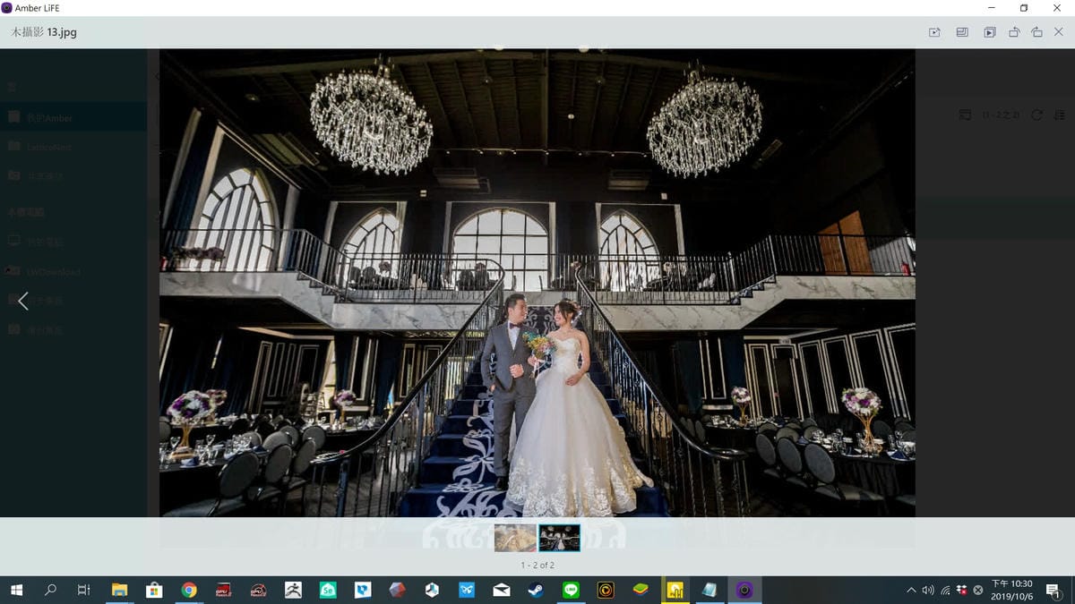Start slideshow playback icon
The image size is (1075, 604).
tap(989, 32)
